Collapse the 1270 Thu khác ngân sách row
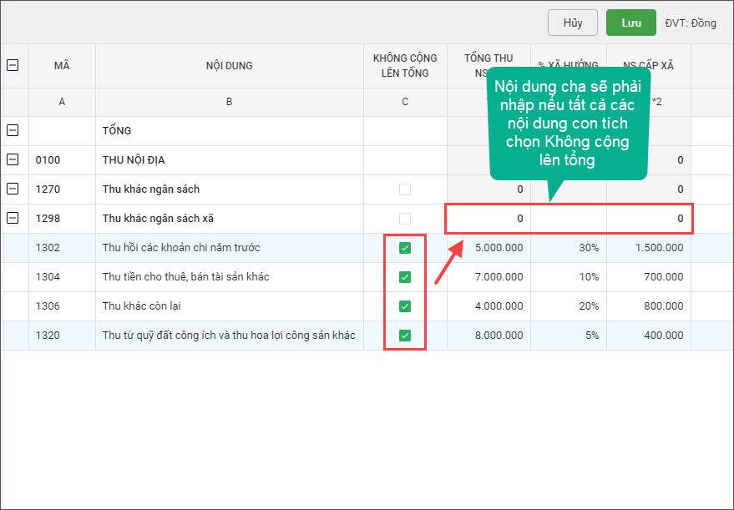The height and width of the screenshot is (510, 734). click(13, 189)
